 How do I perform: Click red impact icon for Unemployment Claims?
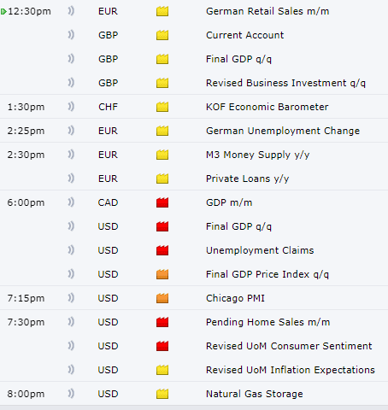pos(162,250)
